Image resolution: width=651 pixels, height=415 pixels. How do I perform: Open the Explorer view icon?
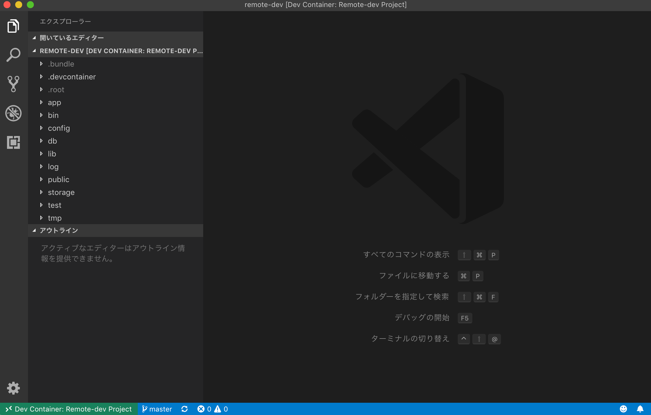point(13,26)
